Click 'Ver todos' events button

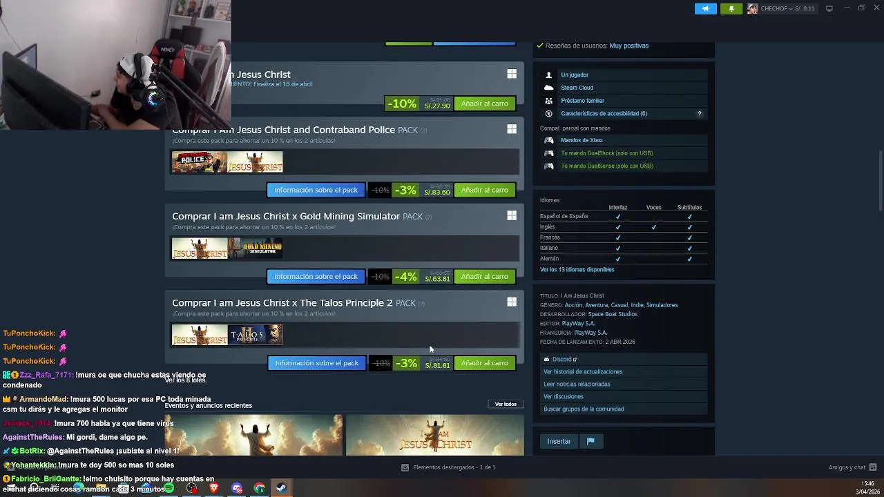506,404
